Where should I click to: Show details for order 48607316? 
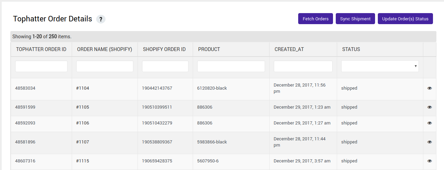(430, 161)
